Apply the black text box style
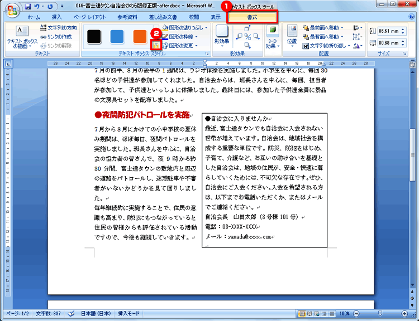Image resolution: width=419 pixels, height=321 pixels. click(x=94, y=37)
